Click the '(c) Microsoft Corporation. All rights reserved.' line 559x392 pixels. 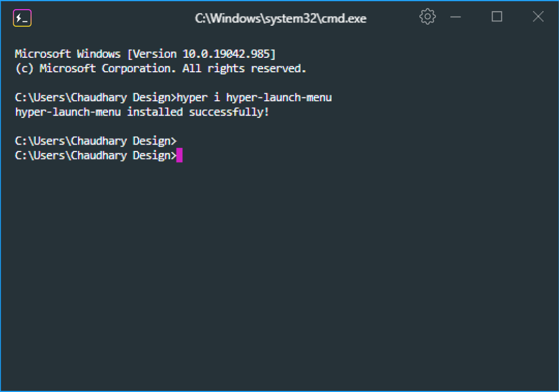(160, 68)
